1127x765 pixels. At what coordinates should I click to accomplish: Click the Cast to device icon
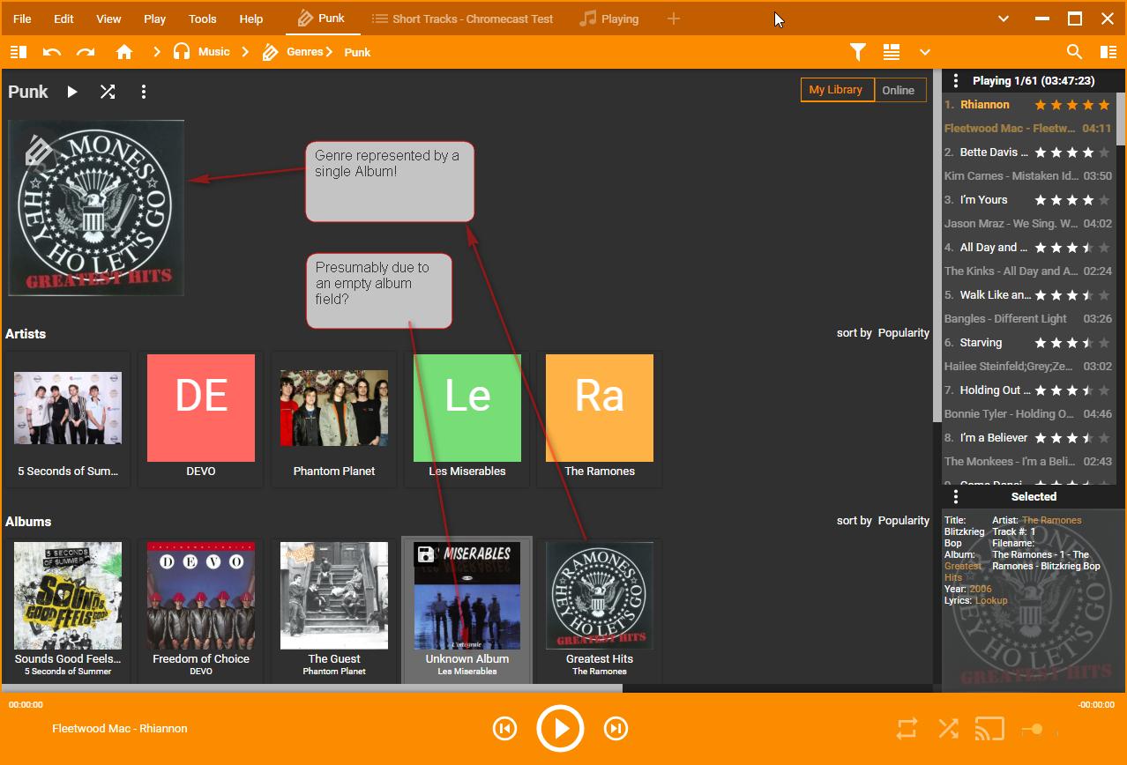point(990,729)
